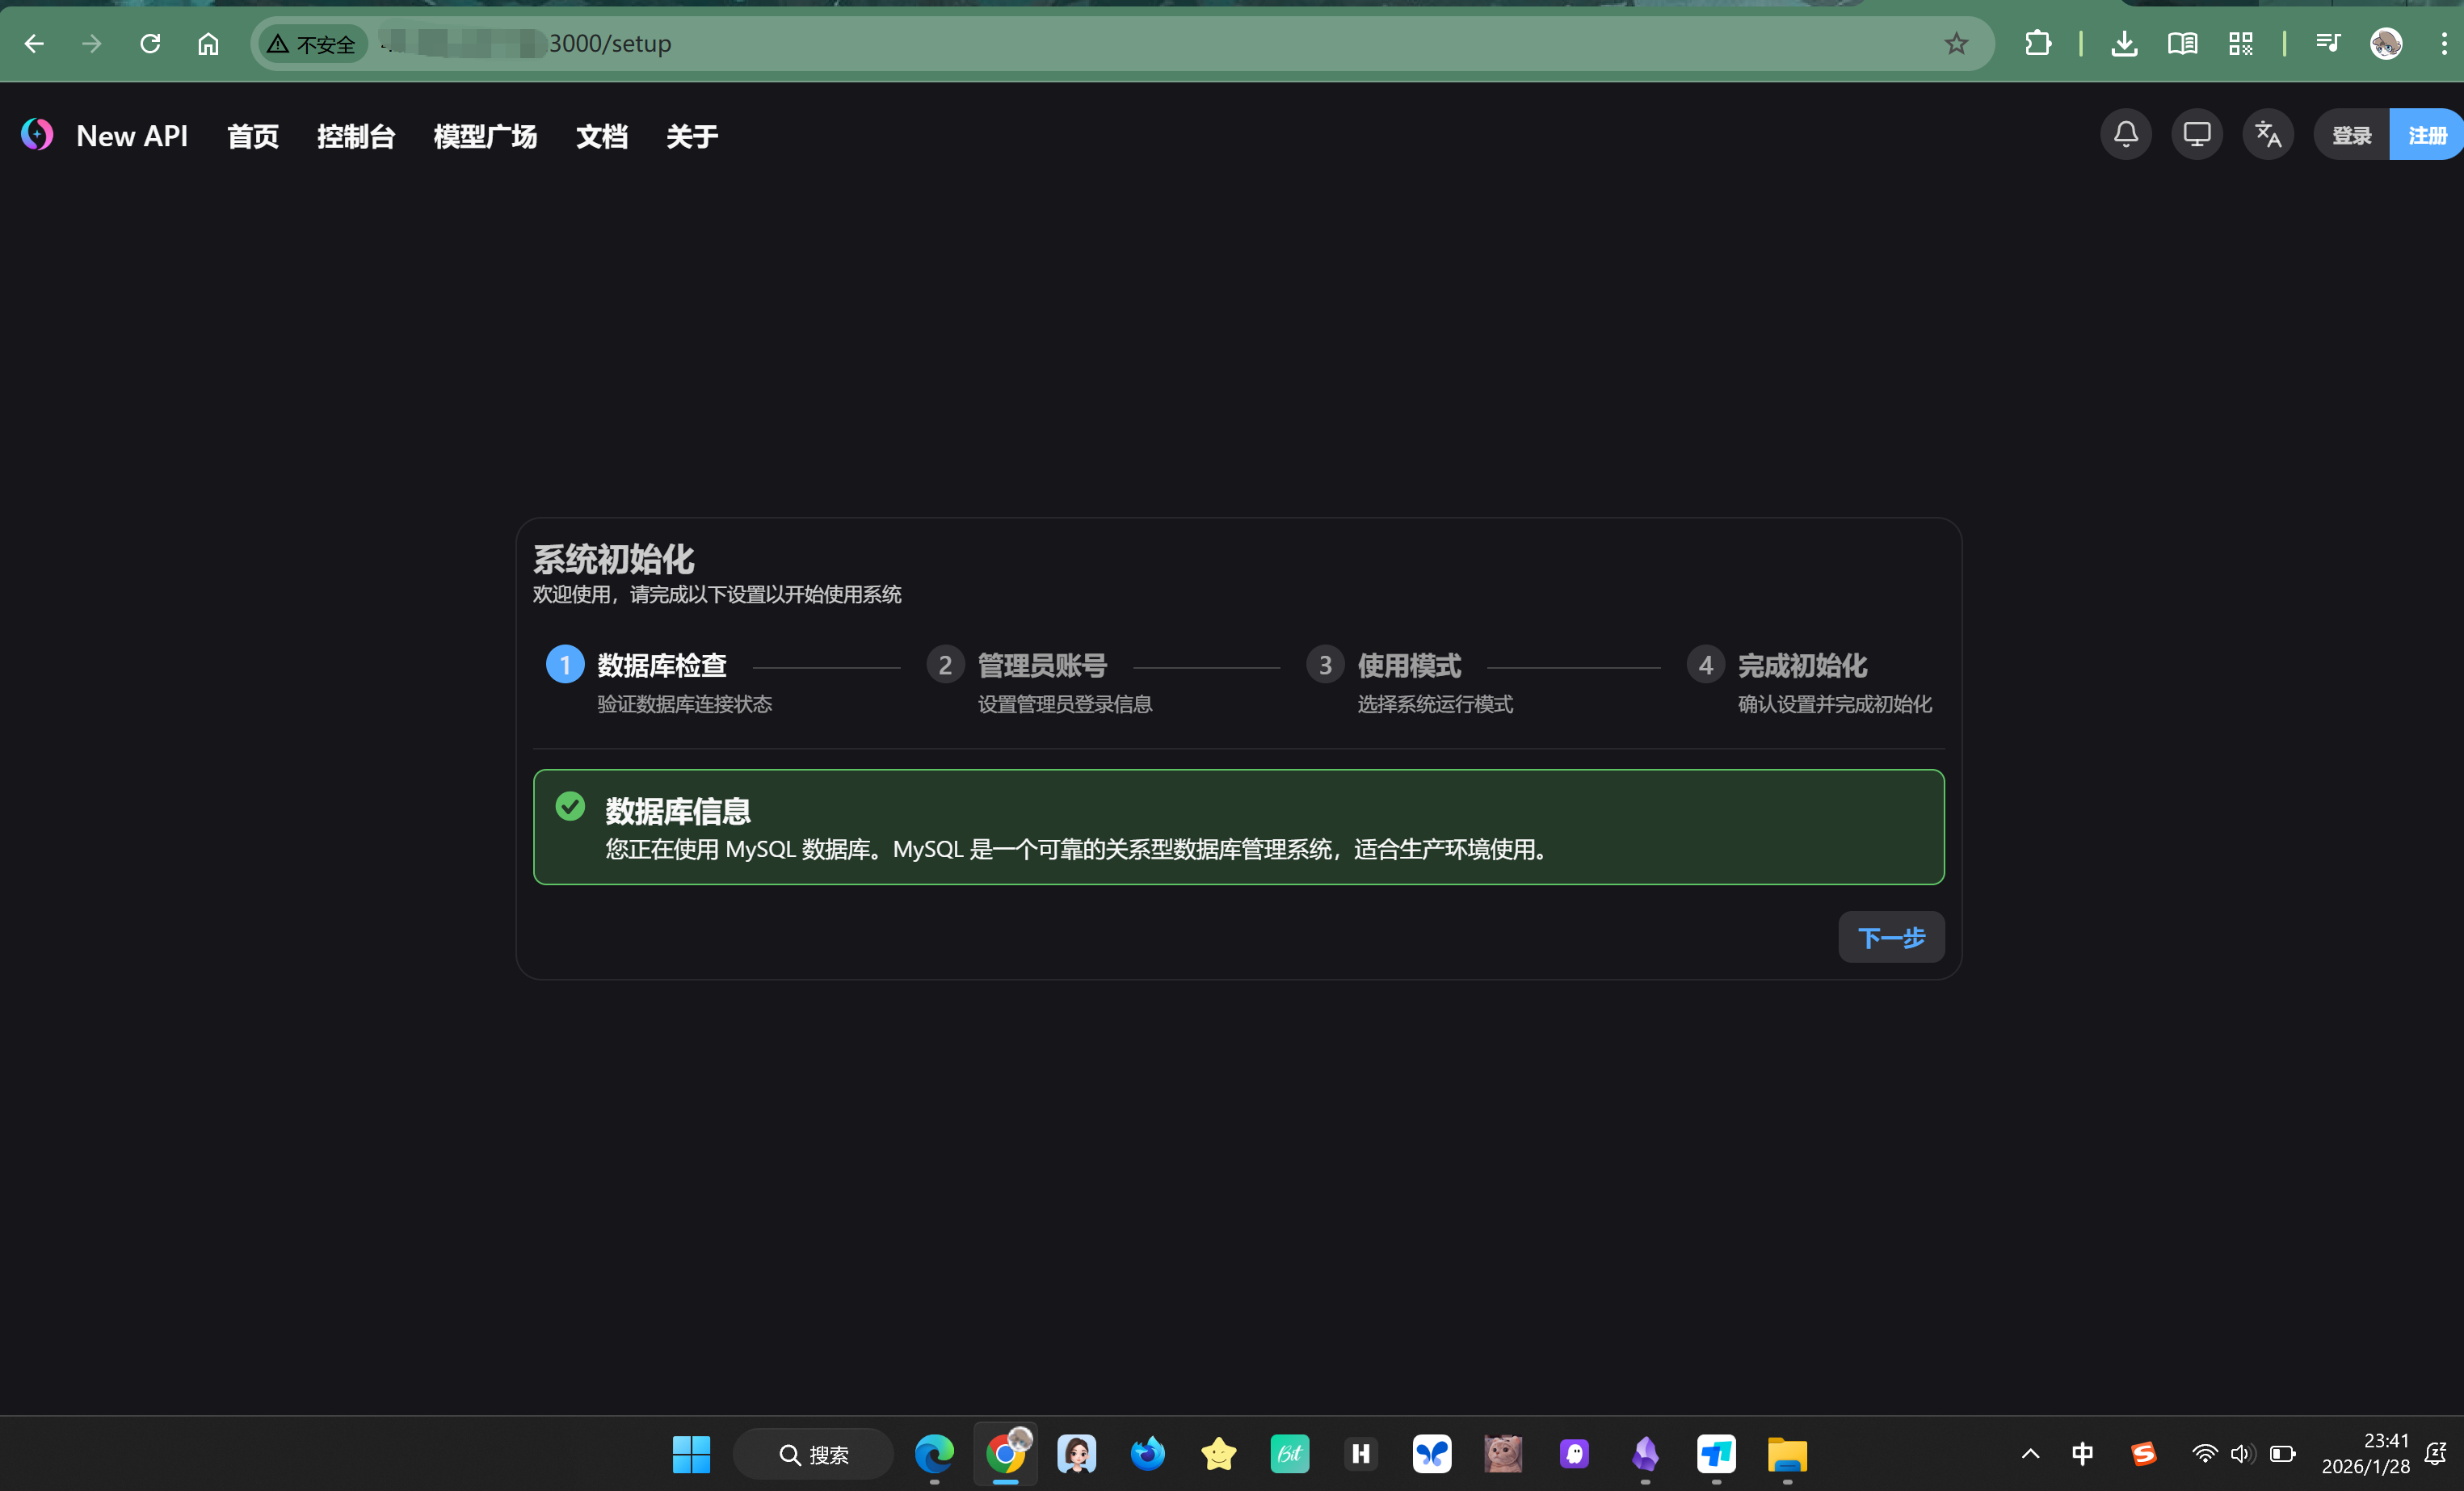
Task: Reload the page
Action: (x=150, y=44)
